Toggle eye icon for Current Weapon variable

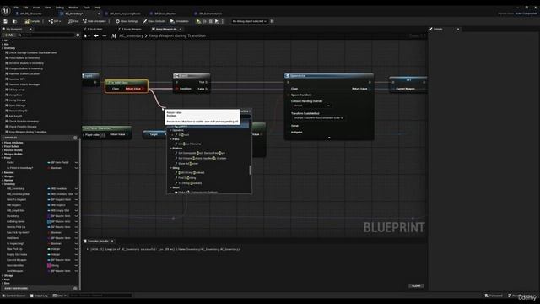click(x=76, y=260)
